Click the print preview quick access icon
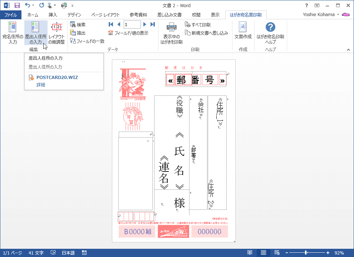 point(64,5)
